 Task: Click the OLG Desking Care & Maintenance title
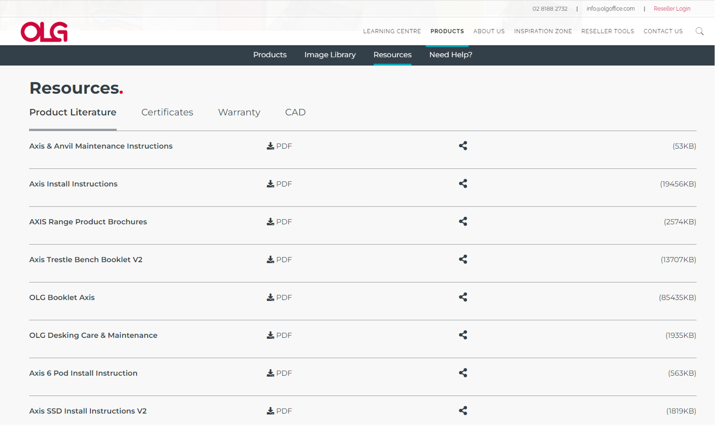(93, 336)
